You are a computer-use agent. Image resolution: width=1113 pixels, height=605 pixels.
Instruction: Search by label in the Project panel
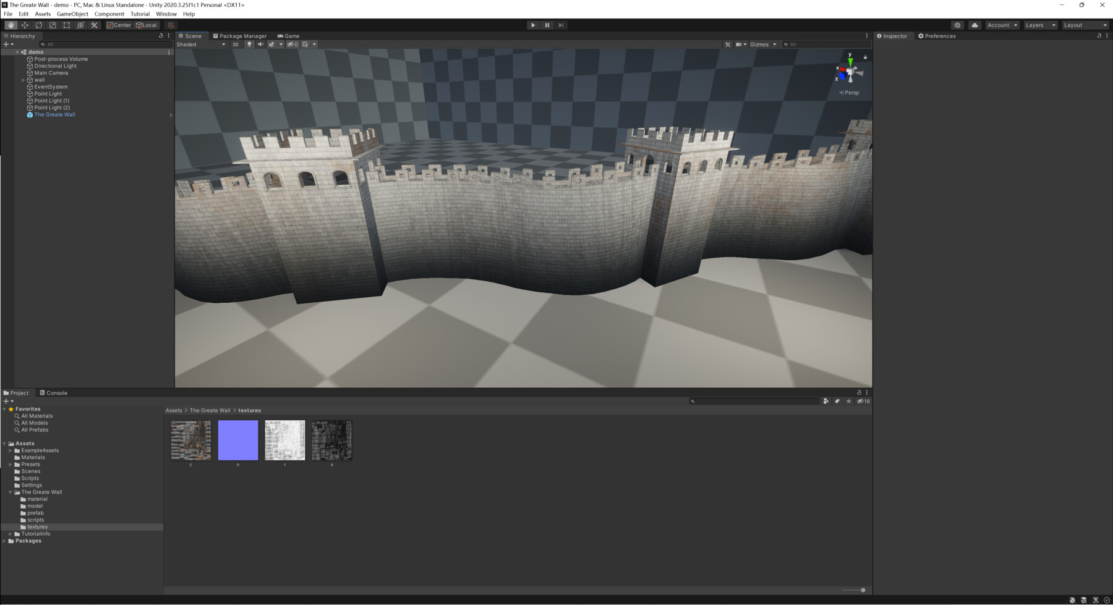[x=837, y=401]
